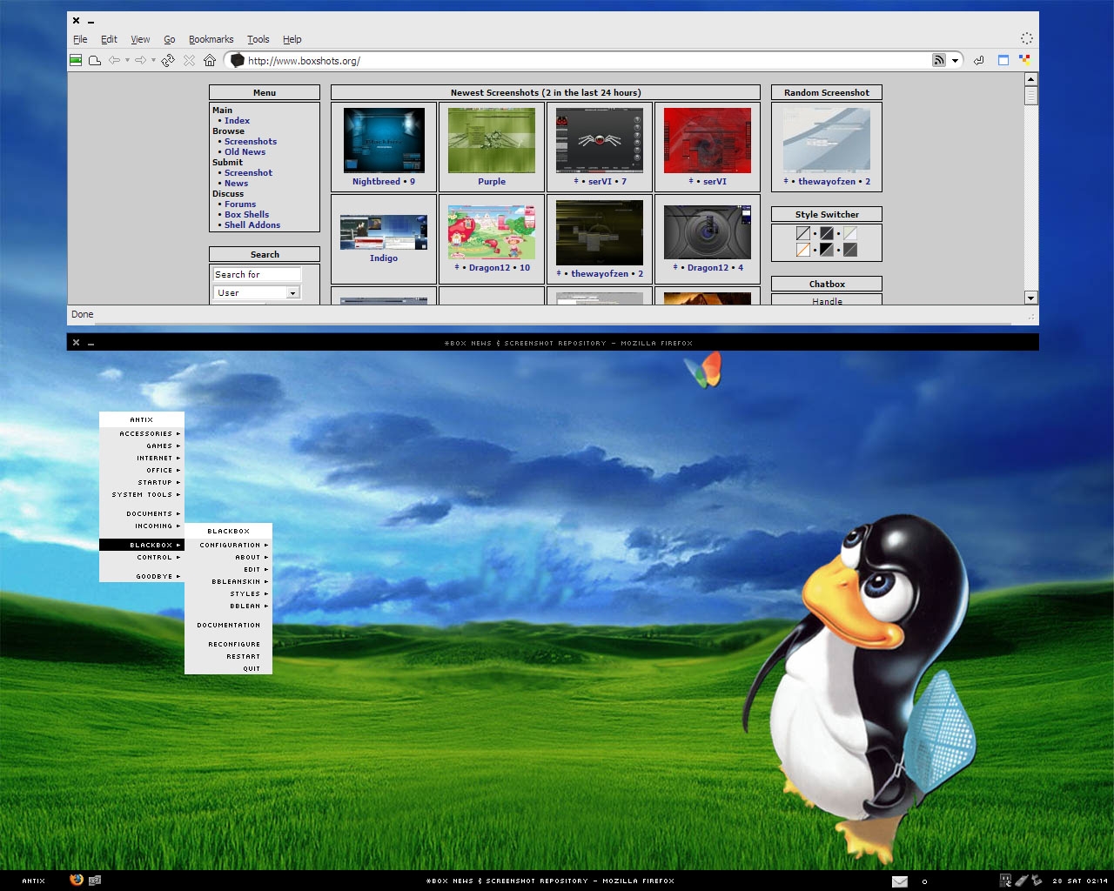The width and height of the screenshot is (1114, 891).
Task: Click the butterfly icon on the desktop
Action: point(703,369)
